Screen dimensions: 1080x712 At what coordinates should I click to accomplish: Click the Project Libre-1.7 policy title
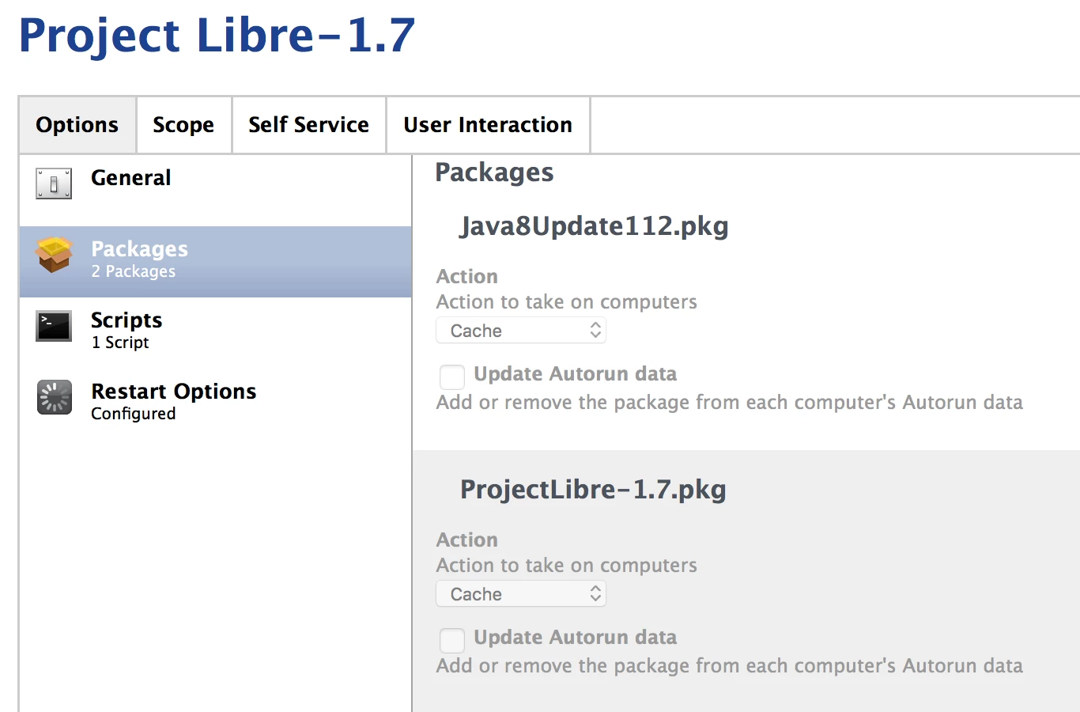click(217, 35)
